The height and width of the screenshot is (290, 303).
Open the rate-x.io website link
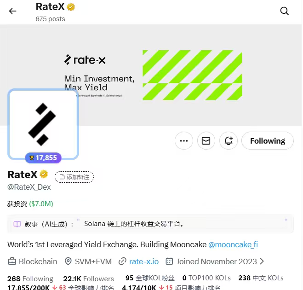point(144,261)
